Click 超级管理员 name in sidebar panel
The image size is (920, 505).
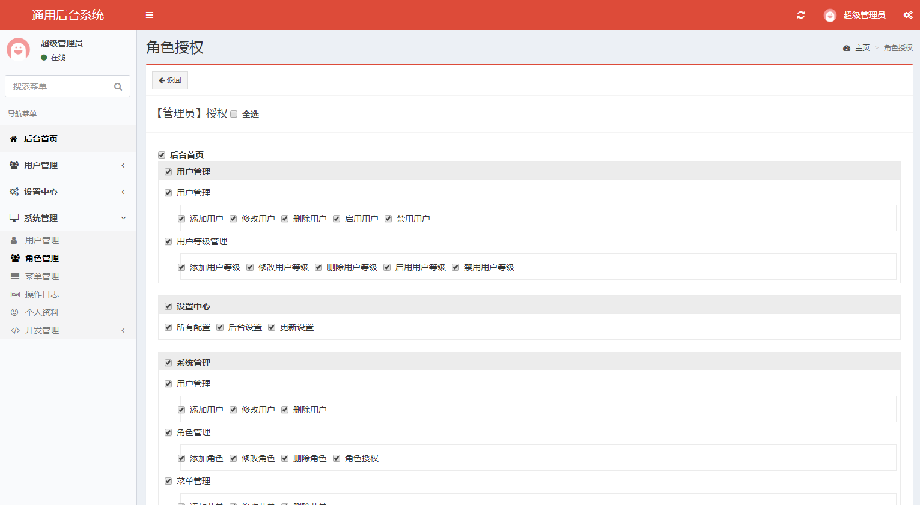pos(62,43)
